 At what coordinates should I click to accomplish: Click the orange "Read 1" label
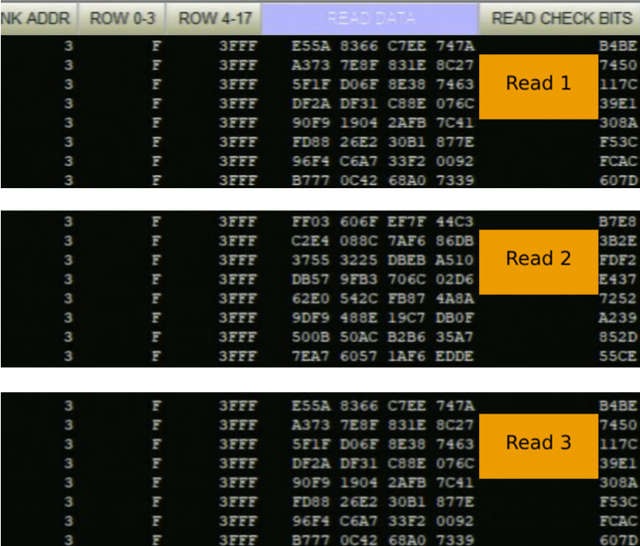tap(539, 84)
